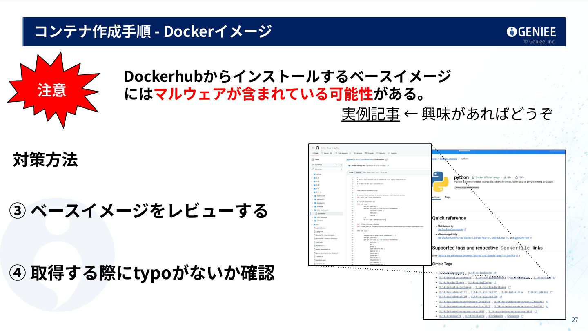
Task: Open the branch selector dropdown in Files
Action: (x=325, y=165)
